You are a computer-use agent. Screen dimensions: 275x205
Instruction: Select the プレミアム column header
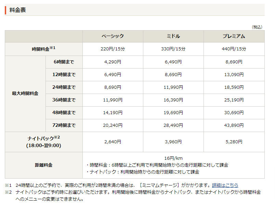[x=234, y=36]
